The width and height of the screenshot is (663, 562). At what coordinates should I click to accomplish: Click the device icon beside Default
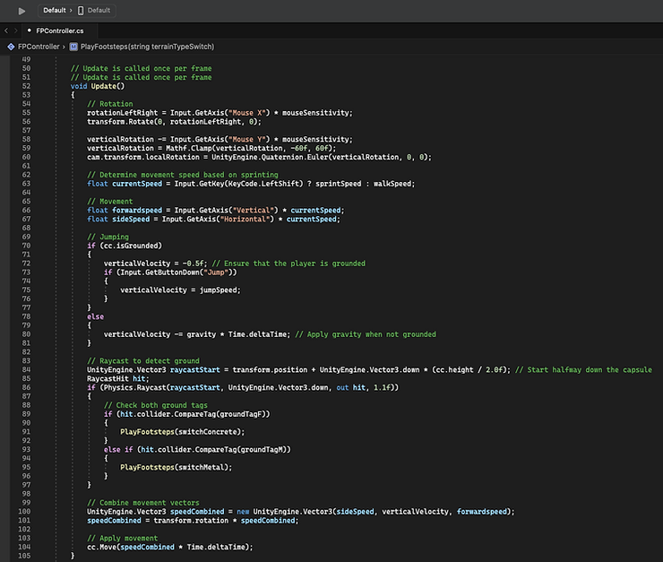[x=81, y=11]
